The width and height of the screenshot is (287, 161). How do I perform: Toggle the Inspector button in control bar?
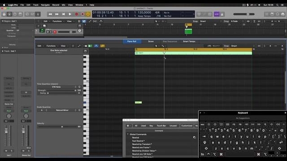[9, 14]
